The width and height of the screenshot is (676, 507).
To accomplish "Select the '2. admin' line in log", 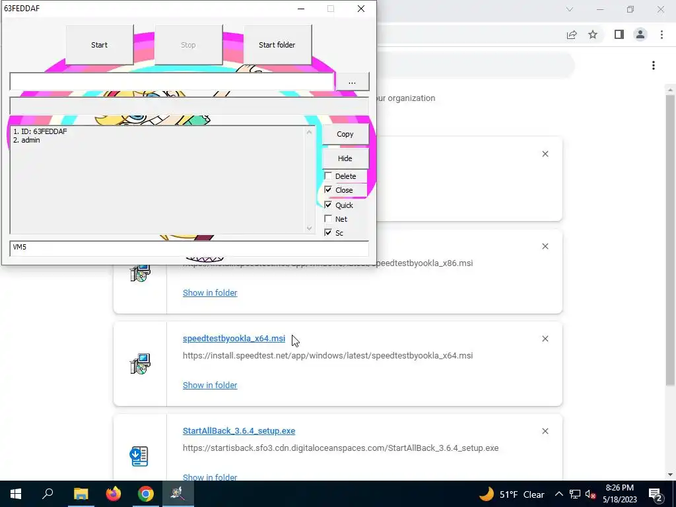I will point(26,140).
